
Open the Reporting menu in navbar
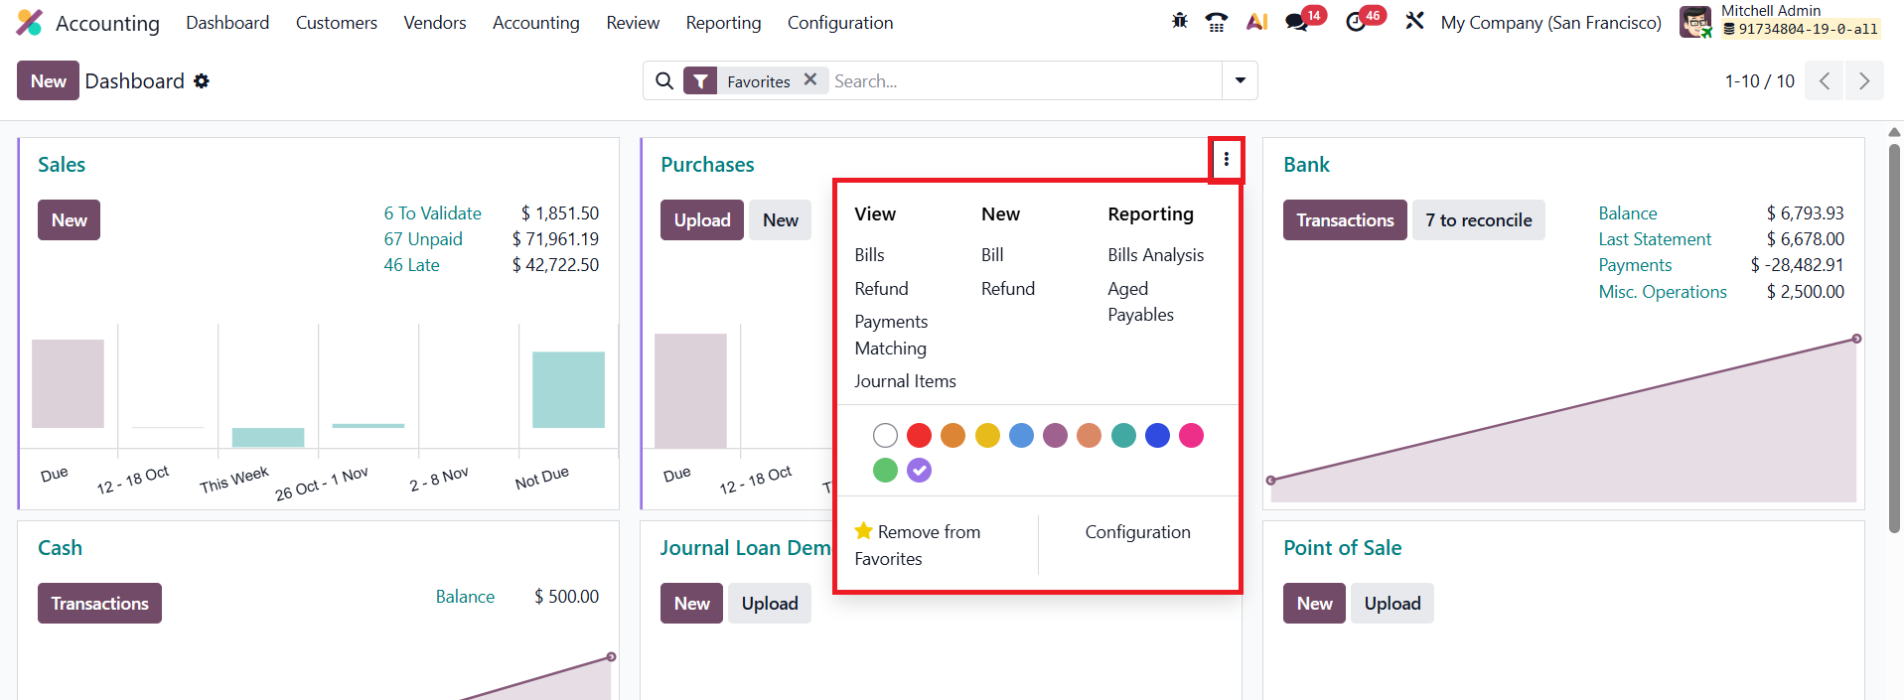click(x=723, y=22)
